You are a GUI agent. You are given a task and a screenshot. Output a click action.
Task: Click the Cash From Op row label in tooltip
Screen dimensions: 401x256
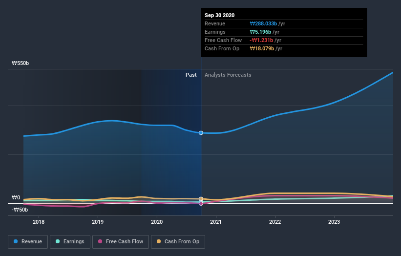coord(222,48)
